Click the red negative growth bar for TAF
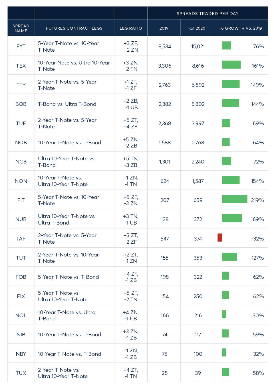Viewport: 274px width, 388px height. [219, 238]
